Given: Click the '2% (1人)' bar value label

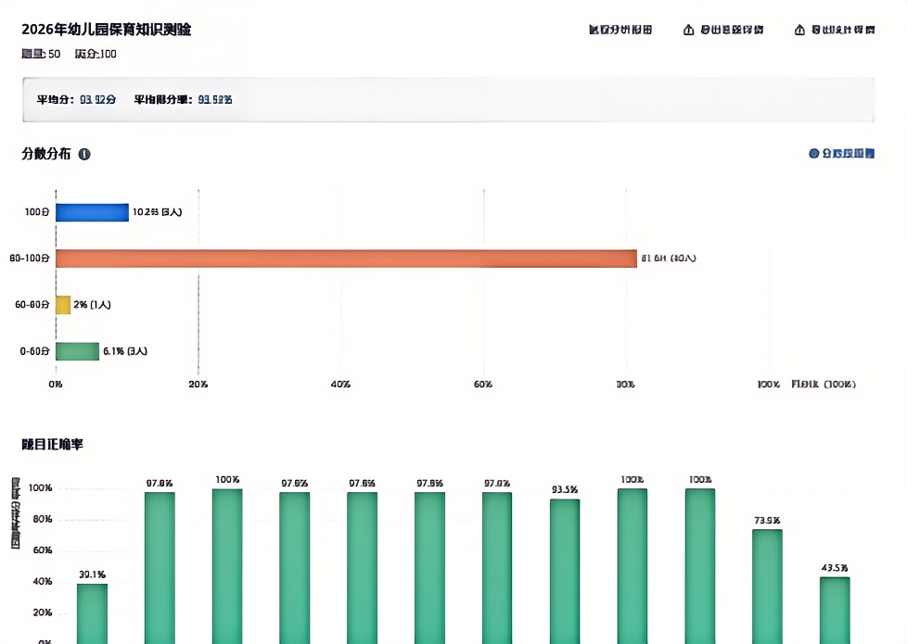Looking at the screenshot, I should tap(92, 305).
